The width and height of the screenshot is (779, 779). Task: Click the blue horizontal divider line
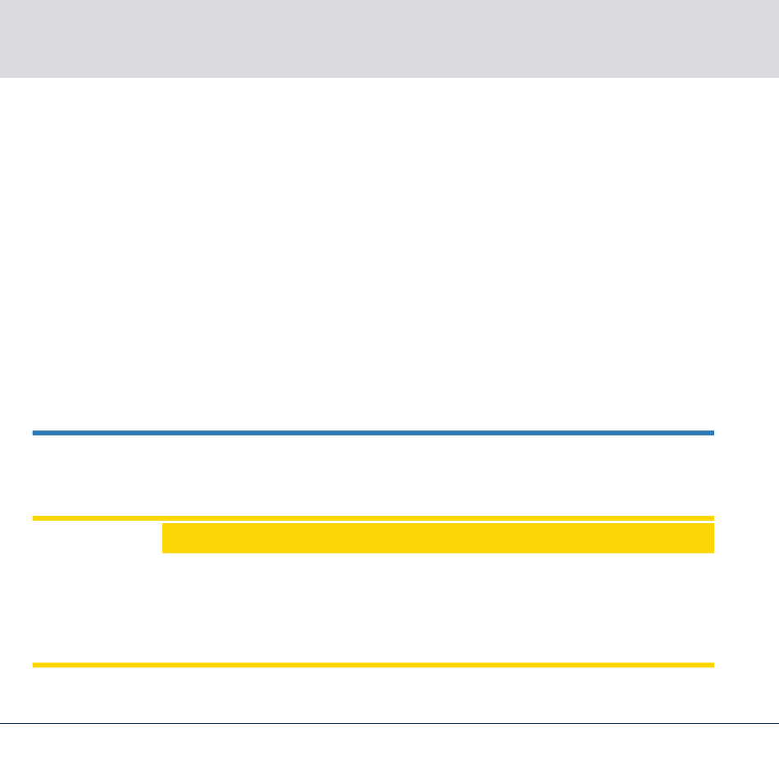pos(373,433)
